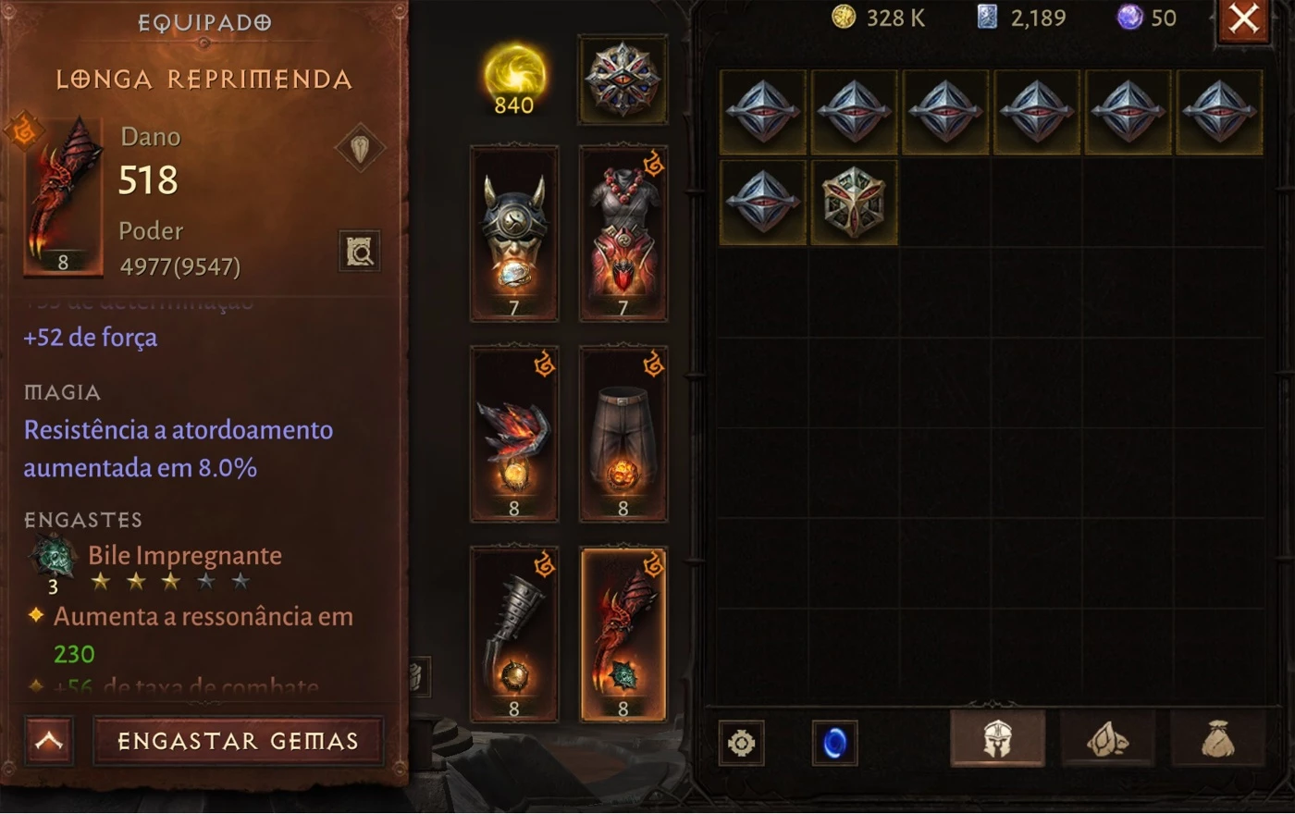The height and width of the screenshot is (814, 1295).
Task: Switch to the gems inventory tab
Action: (1107, 738)
